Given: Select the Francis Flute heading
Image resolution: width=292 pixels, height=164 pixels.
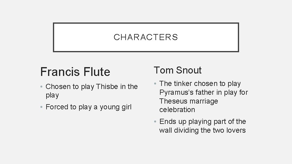Looking at the screenshot, I should 75,72.
